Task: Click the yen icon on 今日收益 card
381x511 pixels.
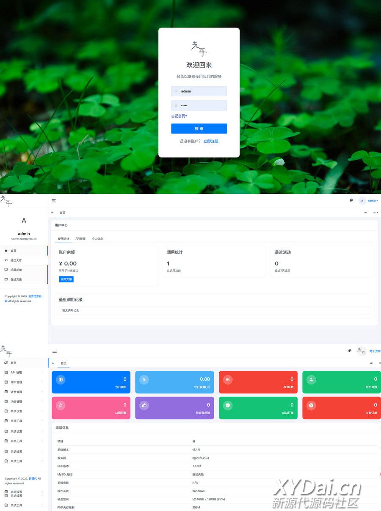Action: [x=144, y=380]
